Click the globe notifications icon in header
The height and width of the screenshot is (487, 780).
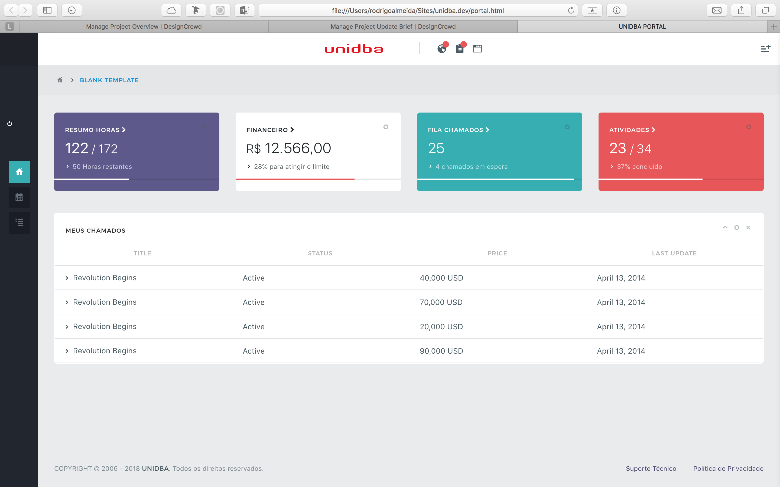pyautogui.click(x=441, y=49)
